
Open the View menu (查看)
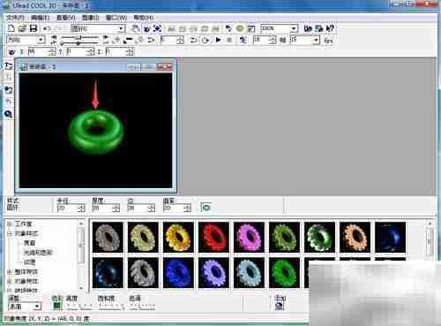[65, 18]
